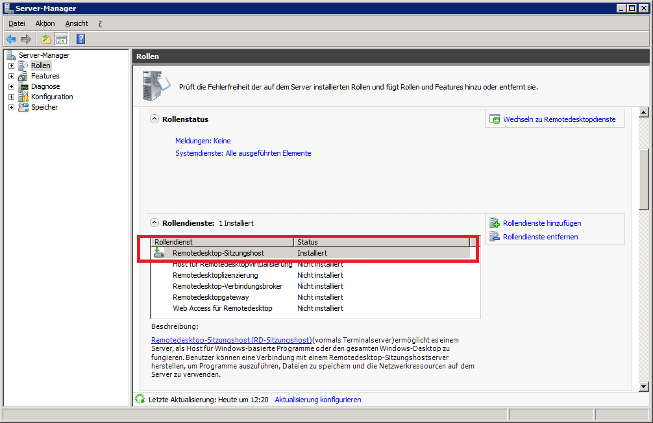This screenshot has height=423, width=653.
Task: Collapse the Rollendienste section
Action: (x=154, y=223)
